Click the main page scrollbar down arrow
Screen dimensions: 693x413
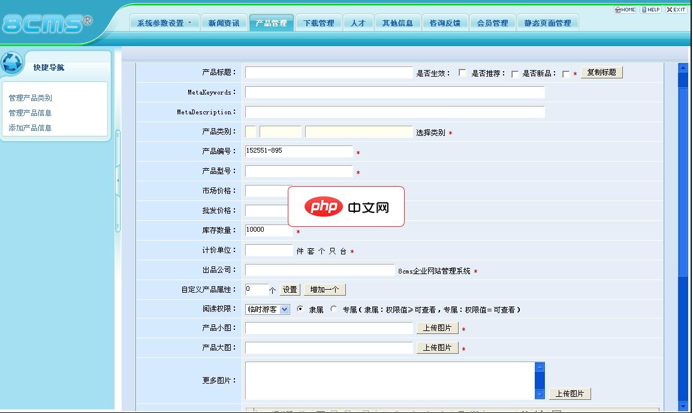click(x=683, y=405)
